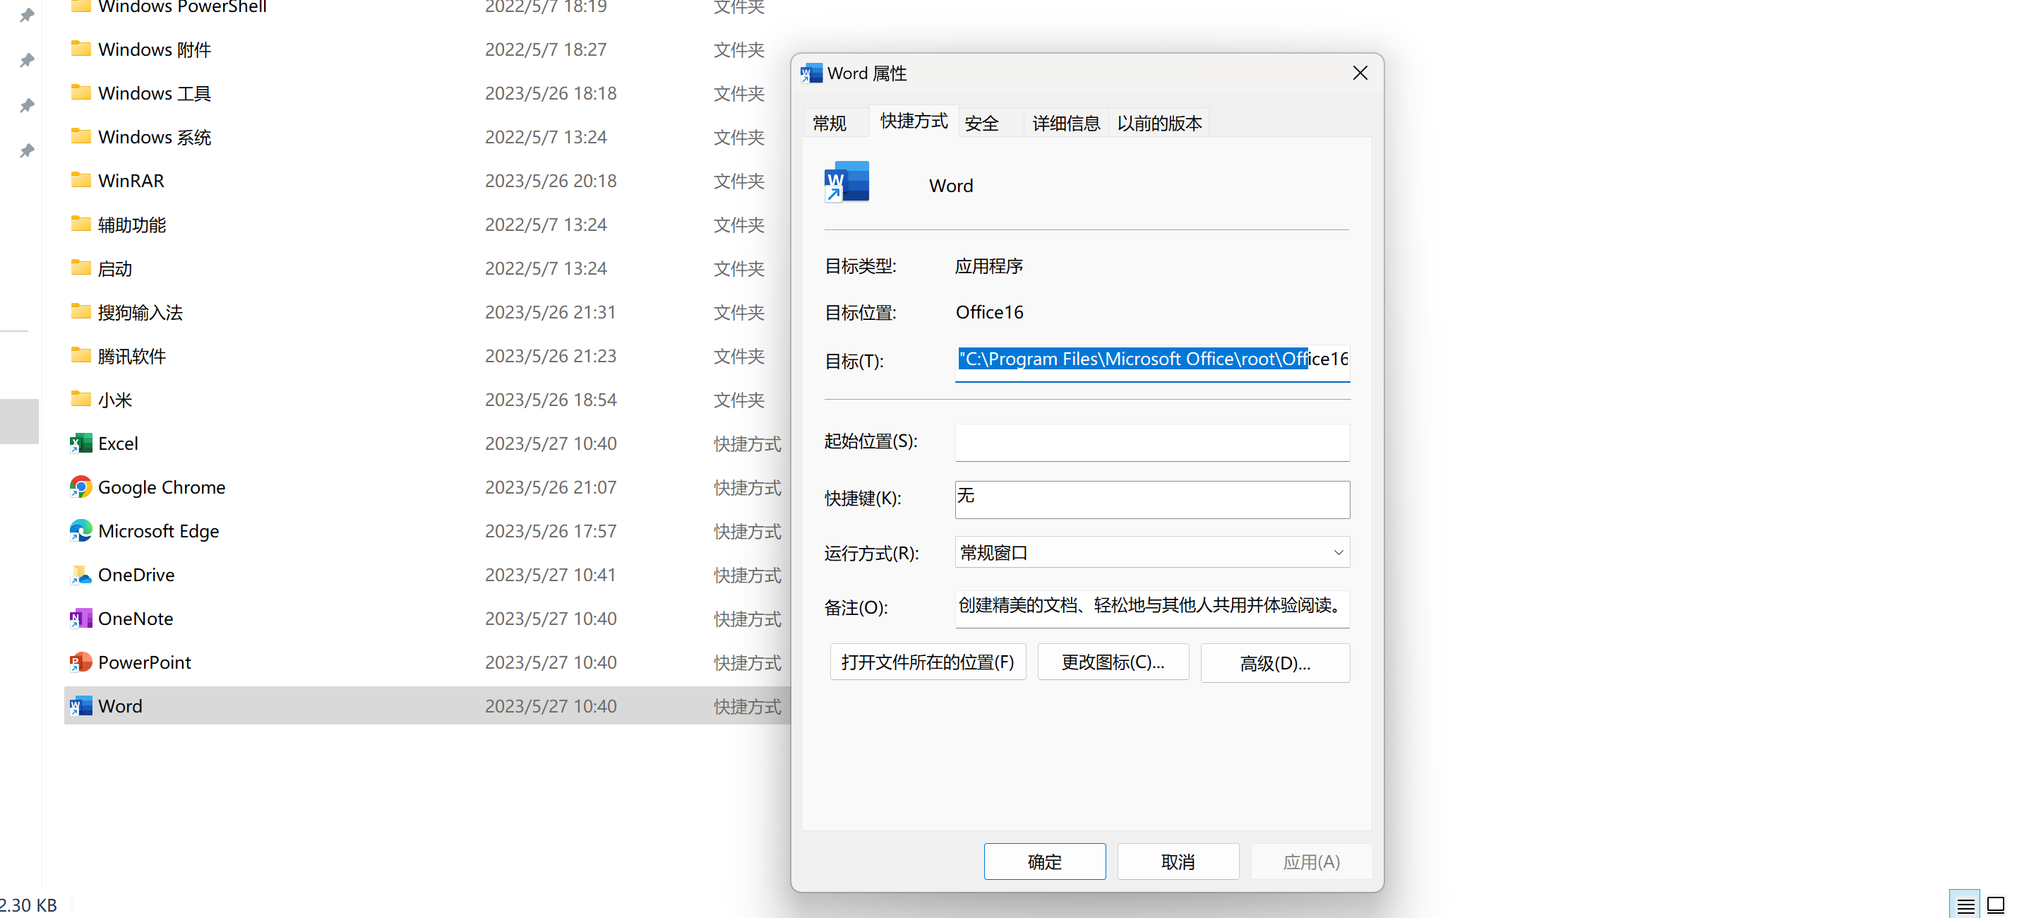Click the OneNote shortcut icon
The image size is (2017, 918).
click(x=80, y=619)
